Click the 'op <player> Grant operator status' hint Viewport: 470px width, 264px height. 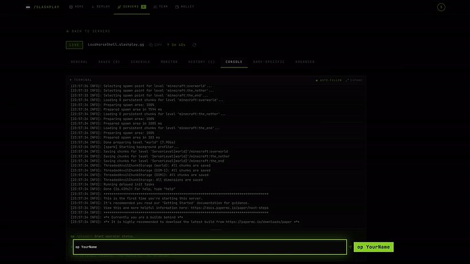coord(103,236)
